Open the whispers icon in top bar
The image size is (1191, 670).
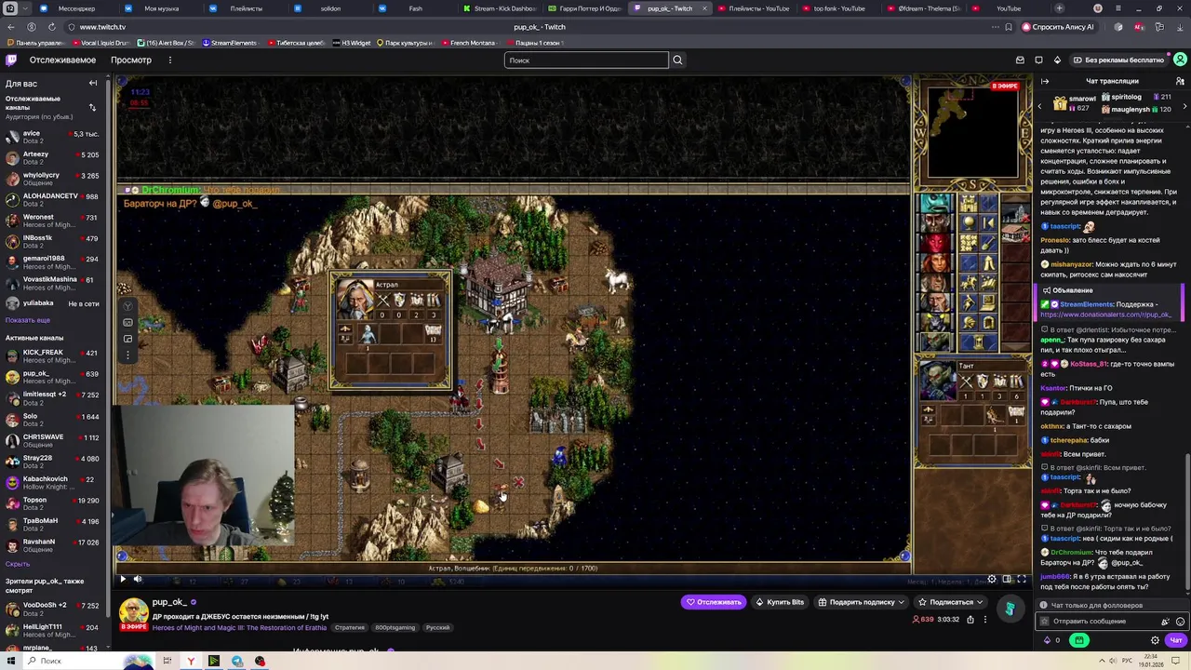coord(1038,60)
